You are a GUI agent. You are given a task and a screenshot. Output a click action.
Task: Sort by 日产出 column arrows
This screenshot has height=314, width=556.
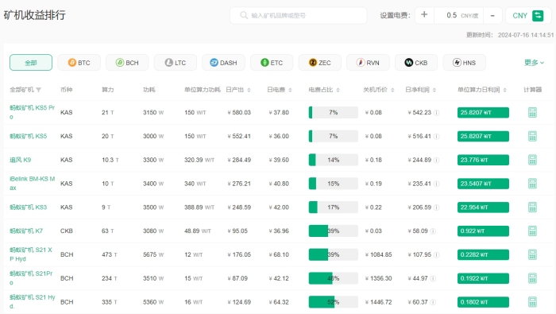coord(249,90)
